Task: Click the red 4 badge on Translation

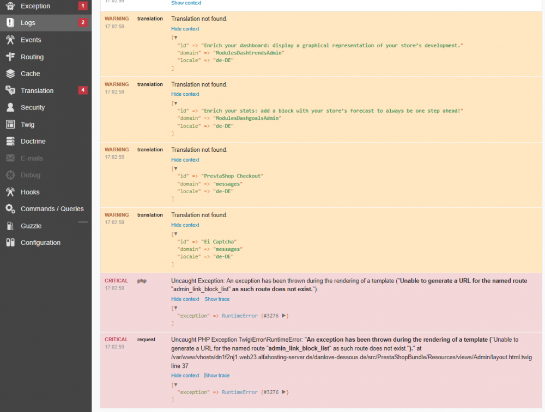Action: [83, 90]
